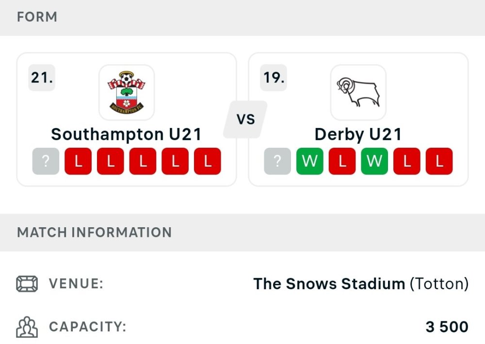Click Derby's red L between two wins
This screenshot has height=344, width=485.
[x=342, y=161]
